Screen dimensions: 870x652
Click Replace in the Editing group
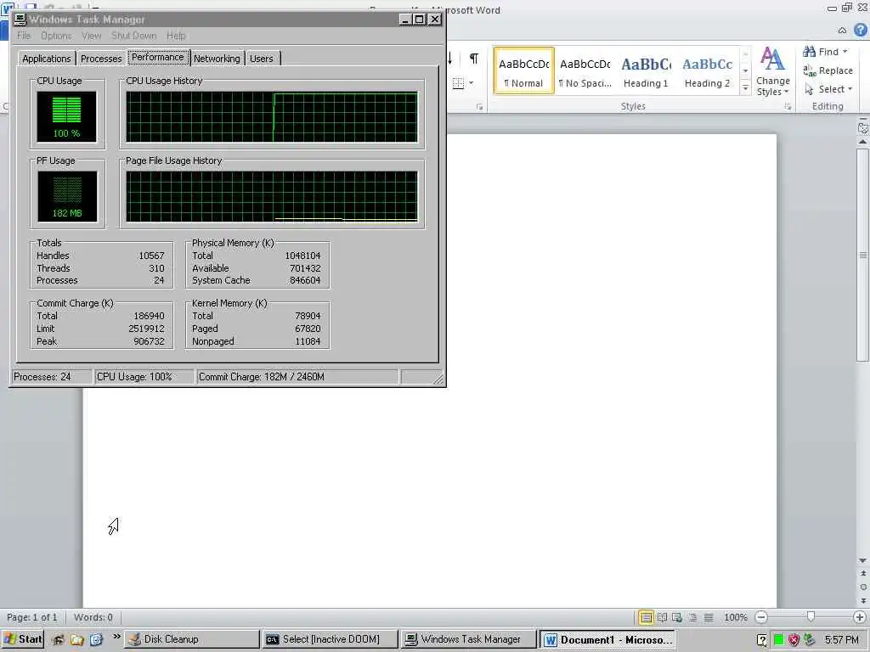pyautogui.click(x=828, y=70)
